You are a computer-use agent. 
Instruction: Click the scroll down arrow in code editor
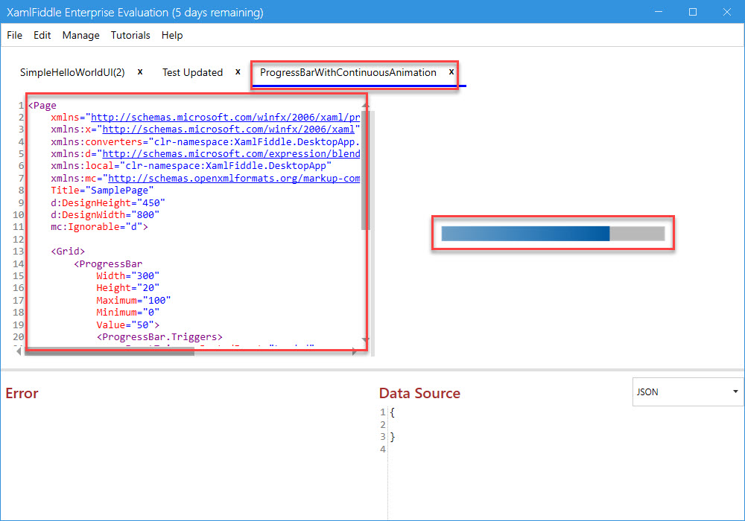[365, 340]
